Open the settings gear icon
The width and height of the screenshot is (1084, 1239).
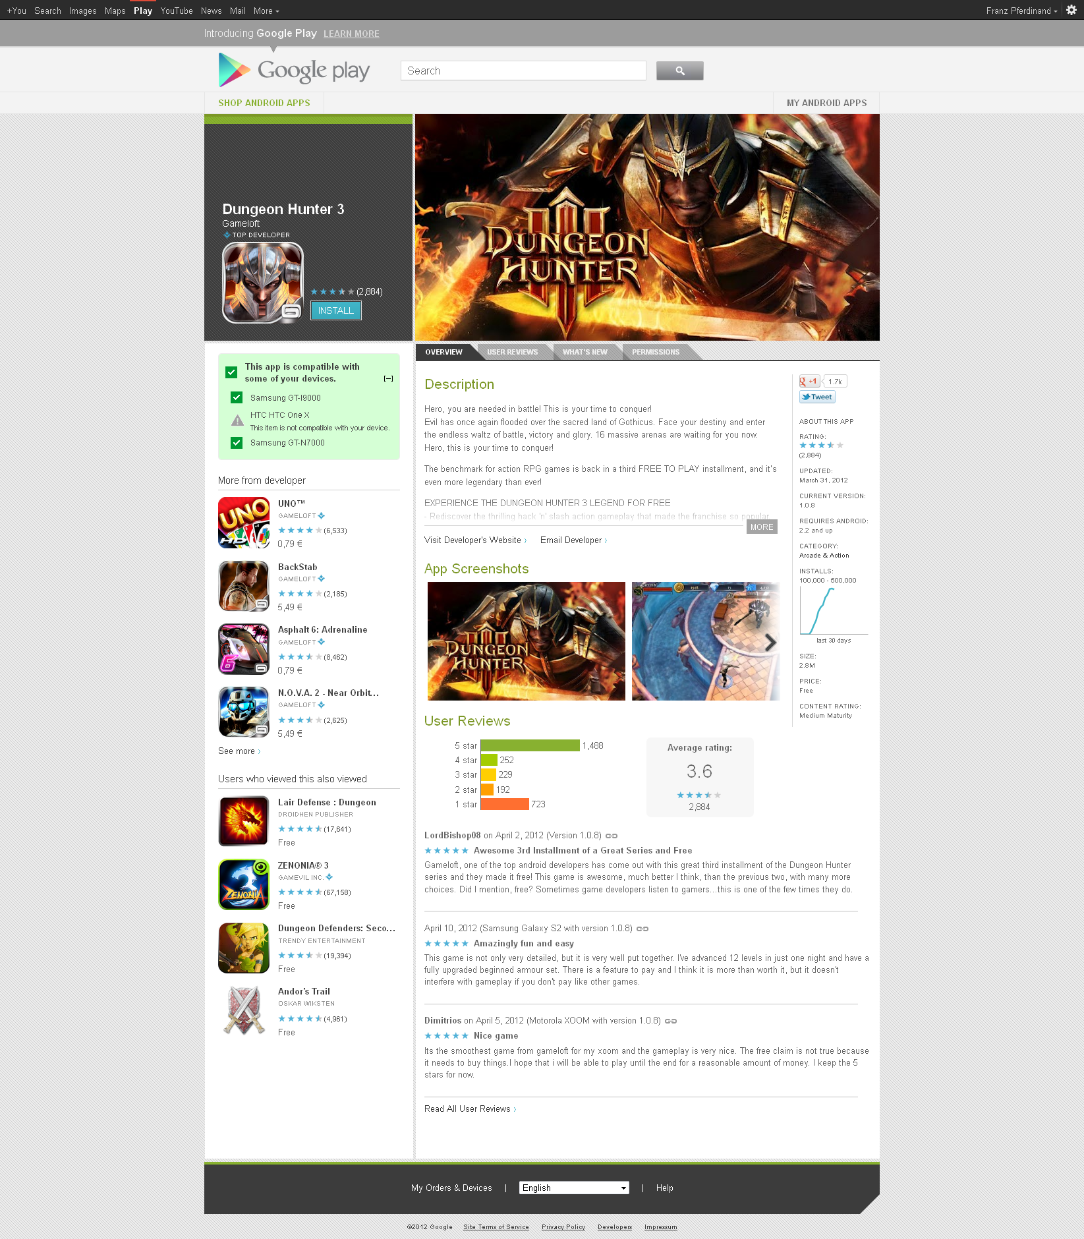tap(1071, 10)
